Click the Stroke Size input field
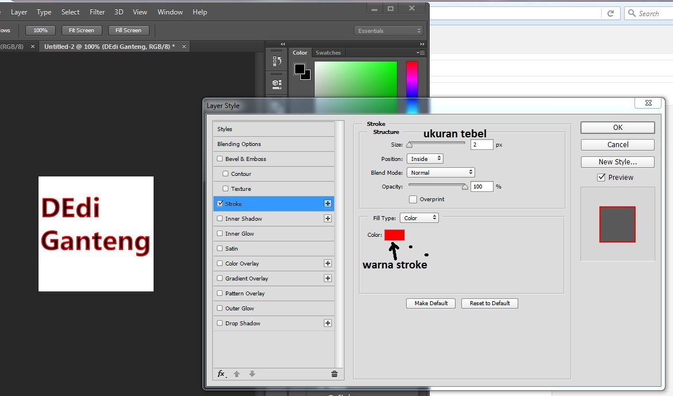673x396 pixels. tap(481, 144)
